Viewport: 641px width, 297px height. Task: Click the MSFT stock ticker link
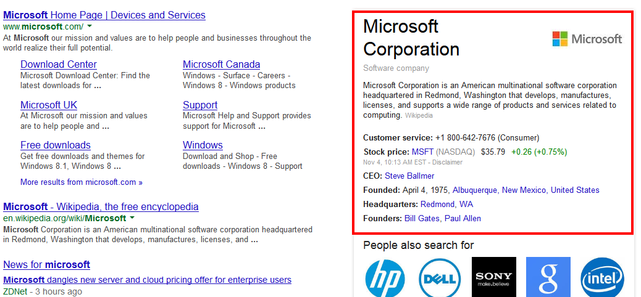(422, 152)
